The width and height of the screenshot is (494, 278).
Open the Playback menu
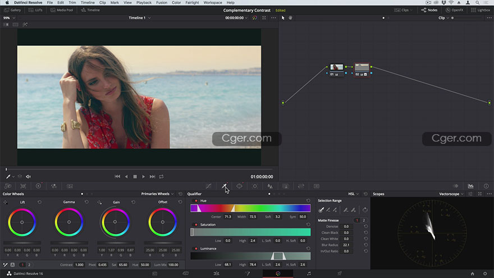pos(144,2)
